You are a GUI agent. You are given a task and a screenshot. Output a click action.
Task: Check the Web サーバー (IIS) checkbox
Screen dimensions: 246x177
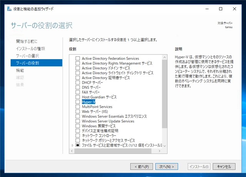pyautogui.click(x=78, y=111)
